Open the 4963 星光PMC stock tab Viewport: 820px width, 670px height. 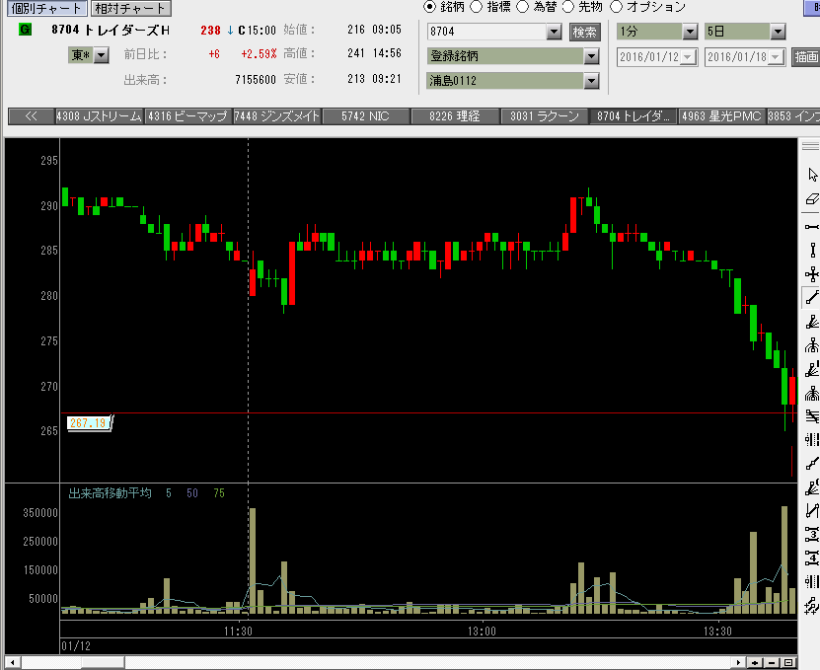point(721,116)
